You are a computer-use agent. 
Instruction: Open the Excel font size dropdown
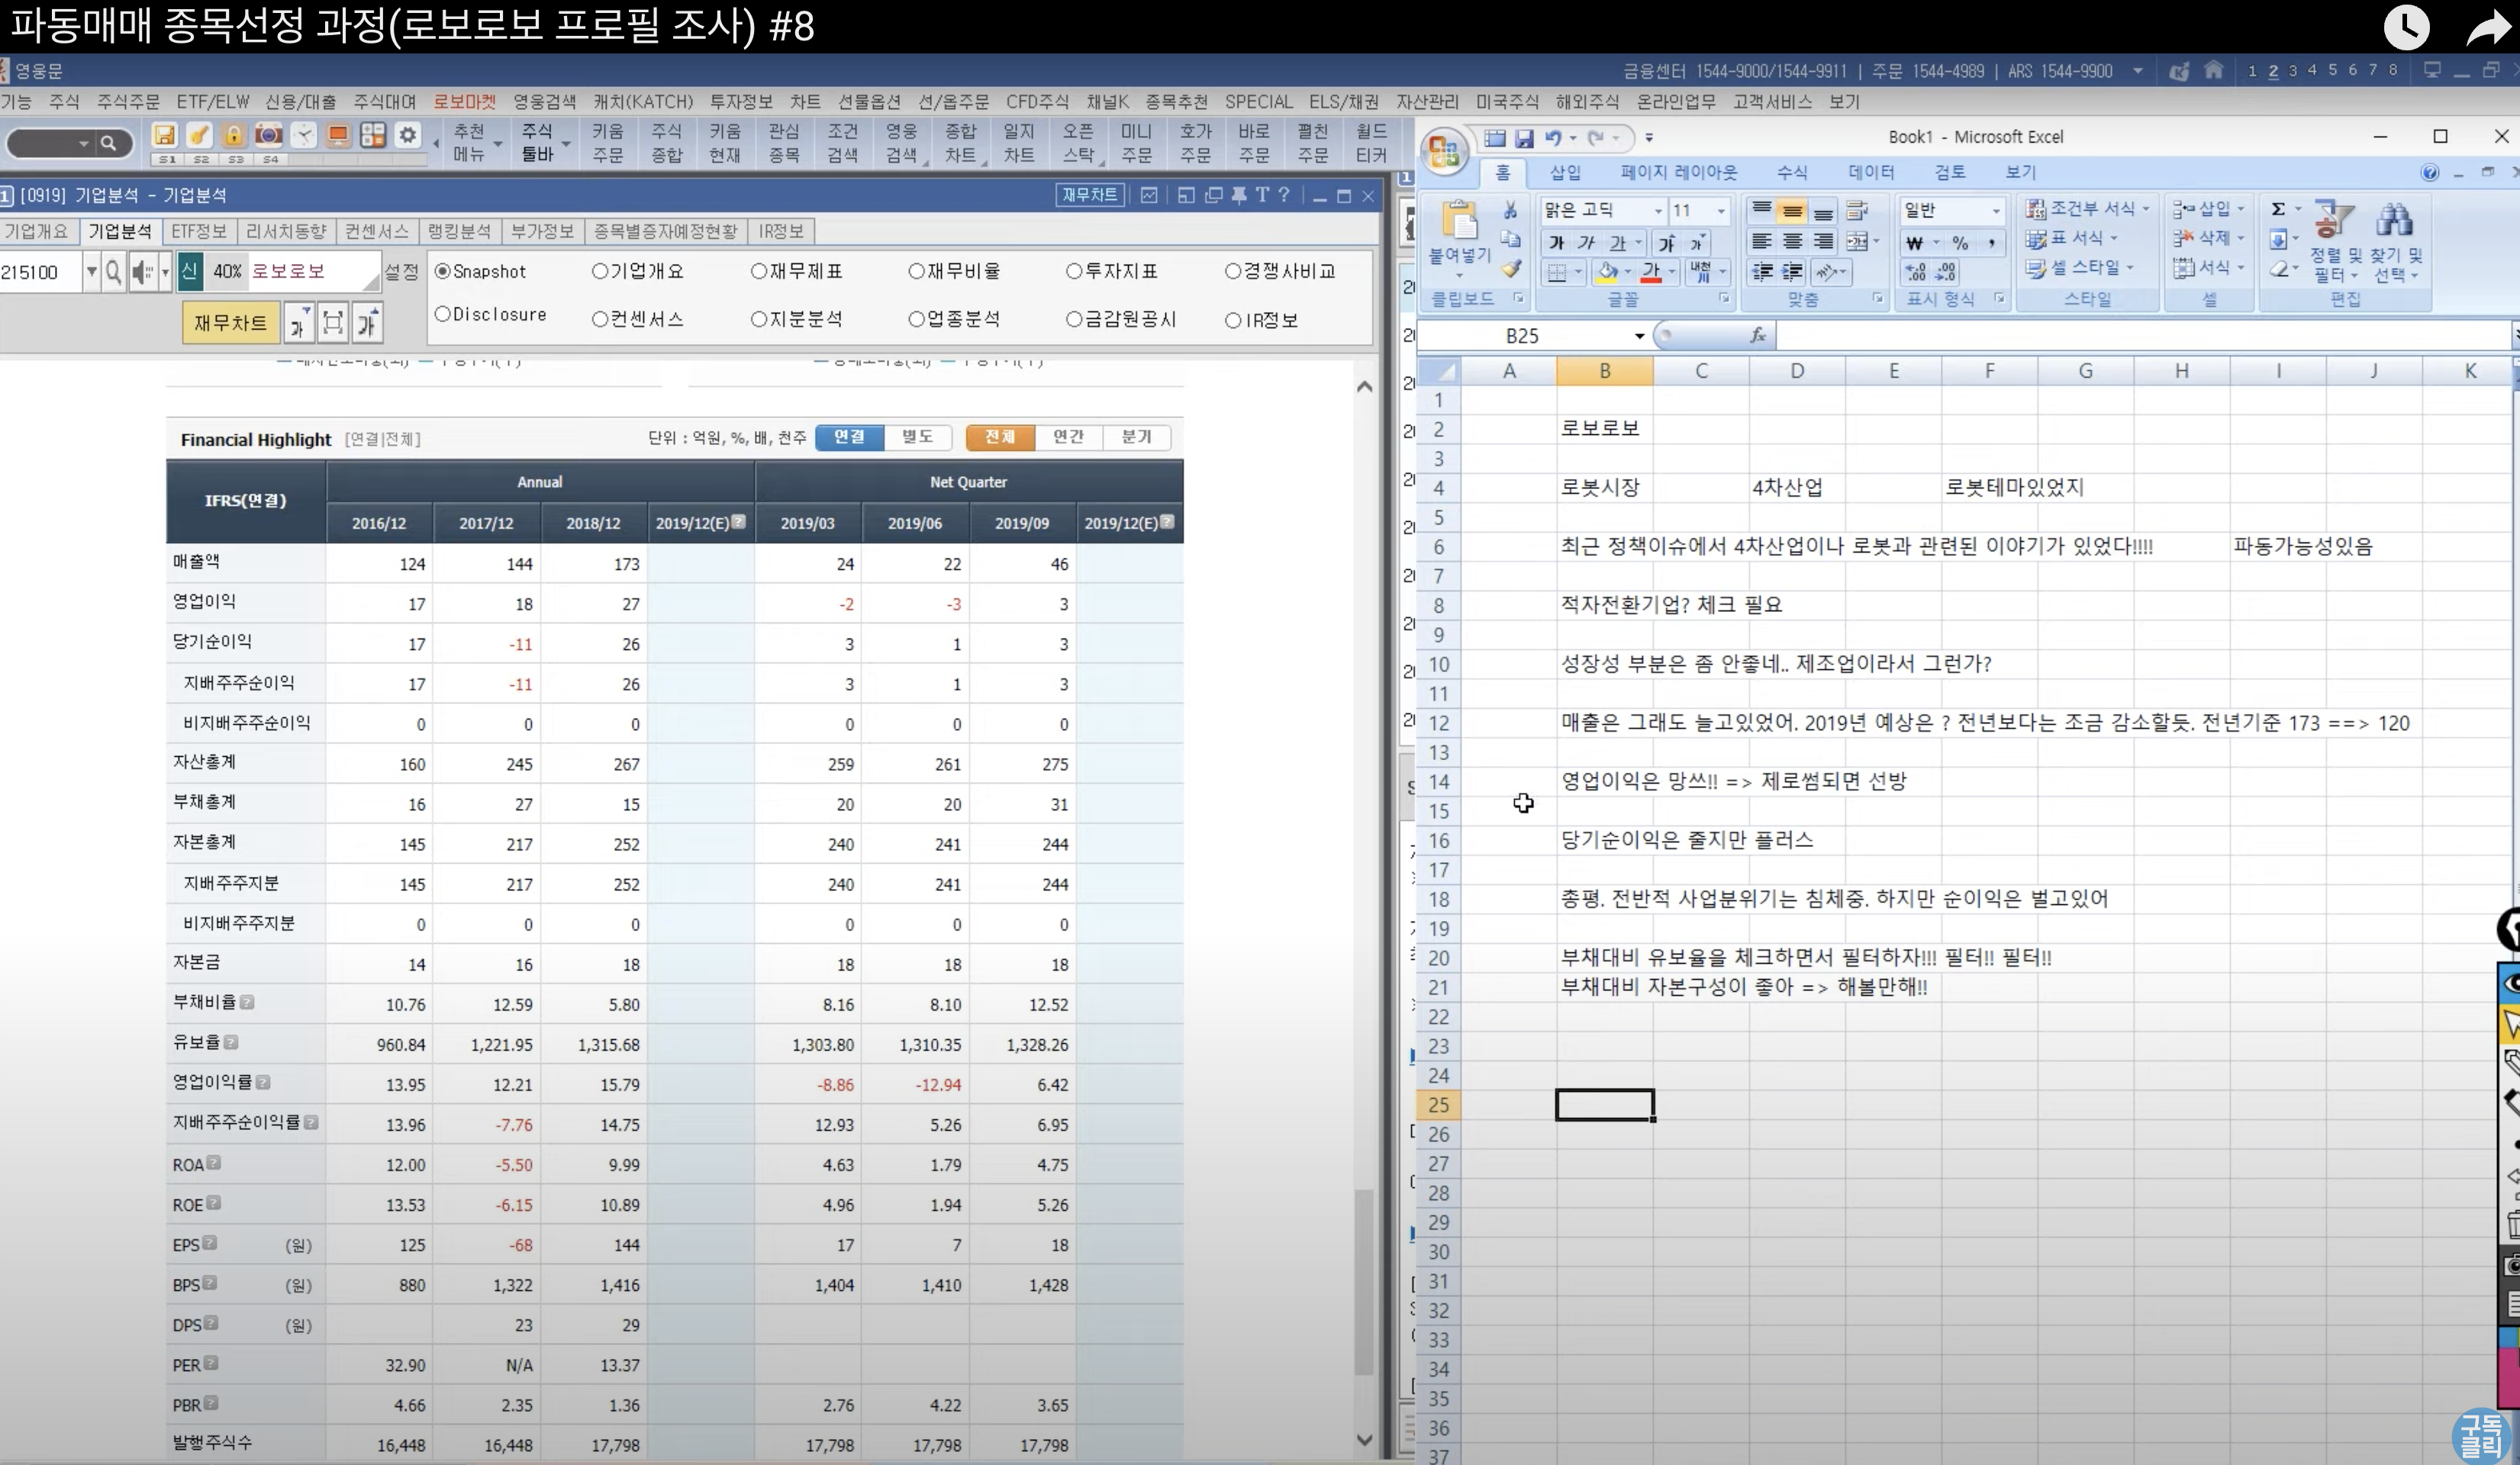pyautogui.click(x=1721, y=211)
